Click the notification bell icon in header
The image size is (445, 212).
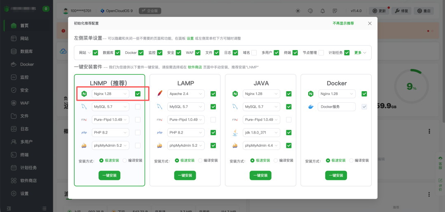(x=323, y=11)
